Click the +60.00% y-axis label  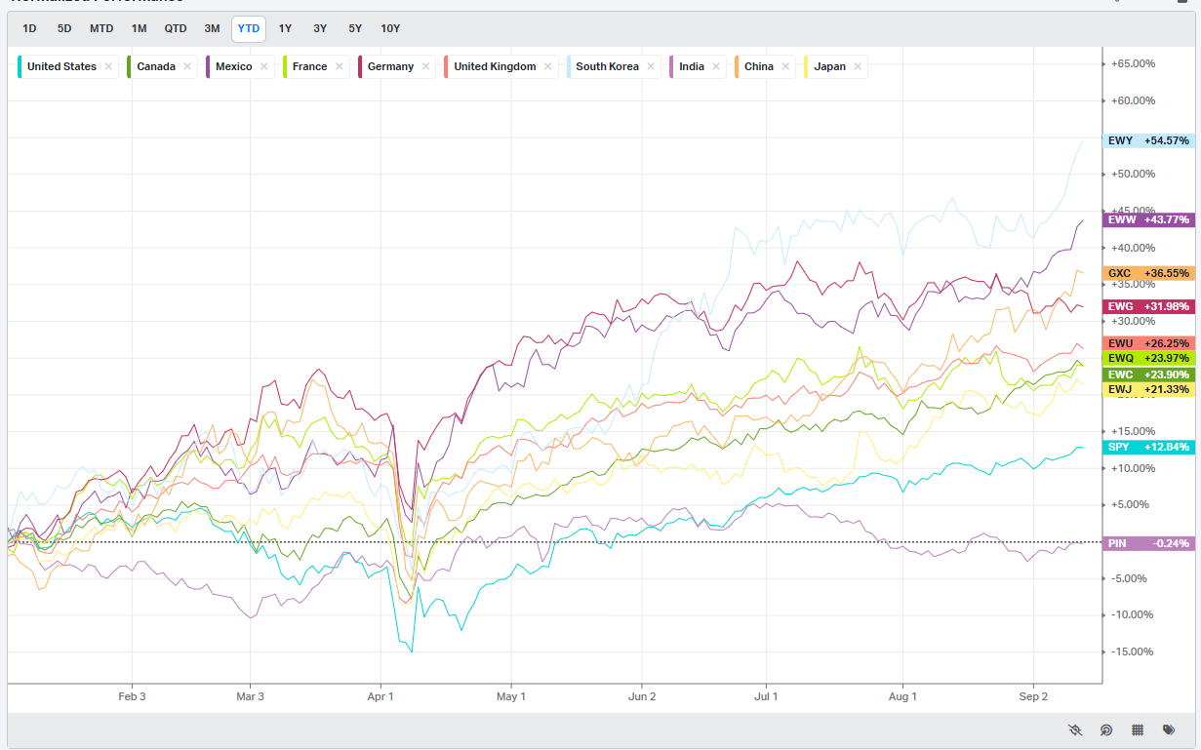click(1133, 100)
